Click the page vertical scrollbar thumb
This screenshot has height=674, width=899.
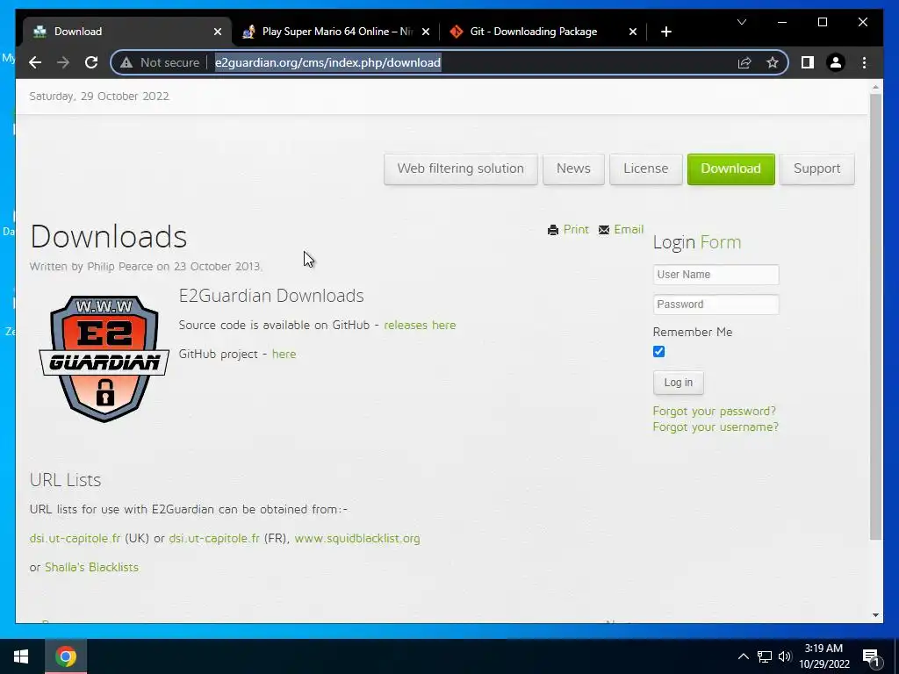coord(875,316)
